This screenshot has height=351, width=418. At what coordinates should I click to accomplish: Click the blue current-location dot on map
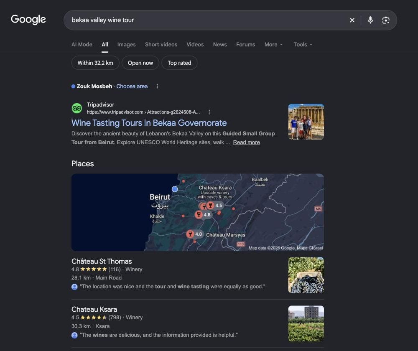click(175, 189)
